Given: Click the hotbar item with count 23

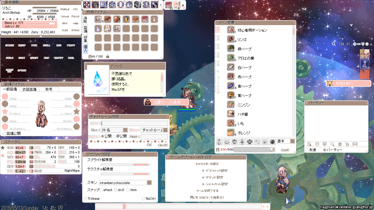Looking at the screenshot, I should click(169, 5).
